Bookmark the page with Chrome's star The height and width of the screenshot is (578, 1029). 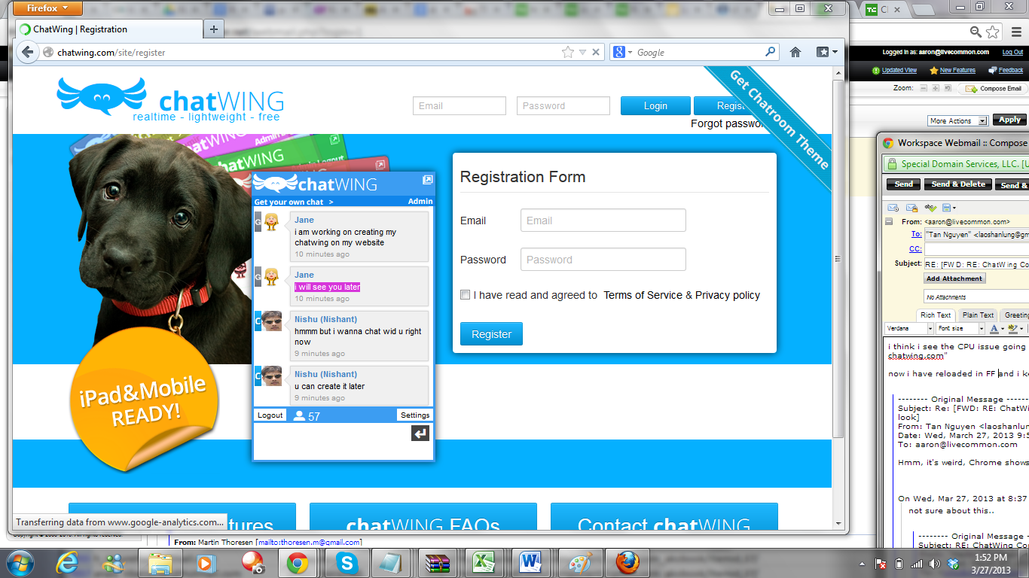[993, 32]
